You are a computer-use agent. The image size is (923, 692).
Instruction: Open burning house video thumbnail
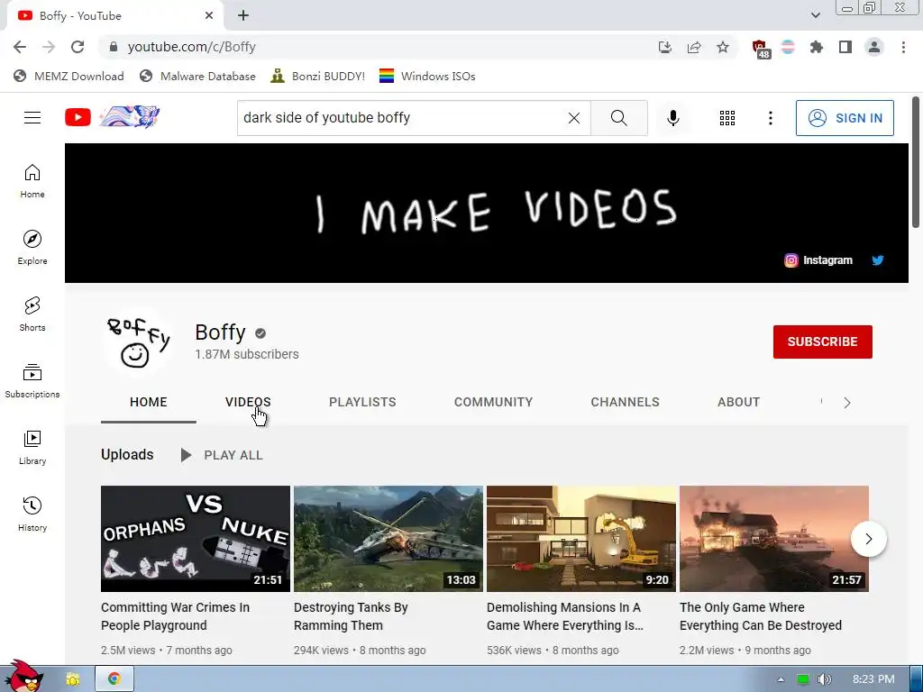pyautogui.click(x=774, y=539)
